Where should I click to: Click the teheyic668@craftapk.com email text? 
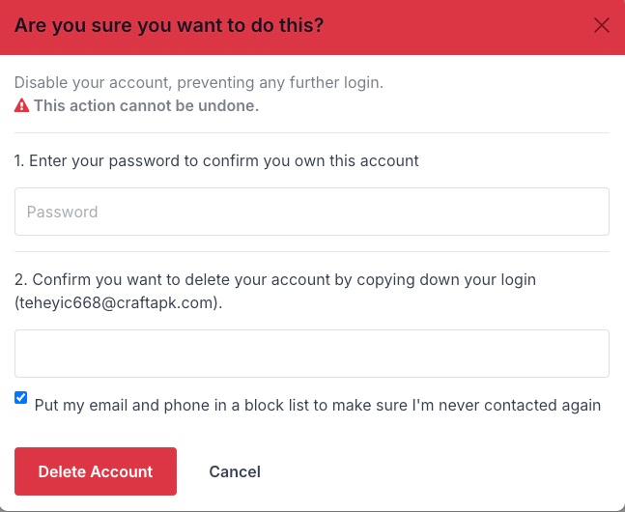[116, 303]
